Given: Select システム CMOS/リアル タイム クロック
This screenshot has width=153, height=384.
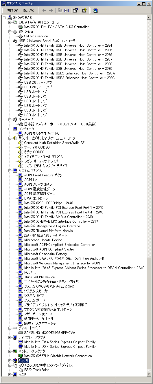Looking at the screenshot, I should [49, 286].
